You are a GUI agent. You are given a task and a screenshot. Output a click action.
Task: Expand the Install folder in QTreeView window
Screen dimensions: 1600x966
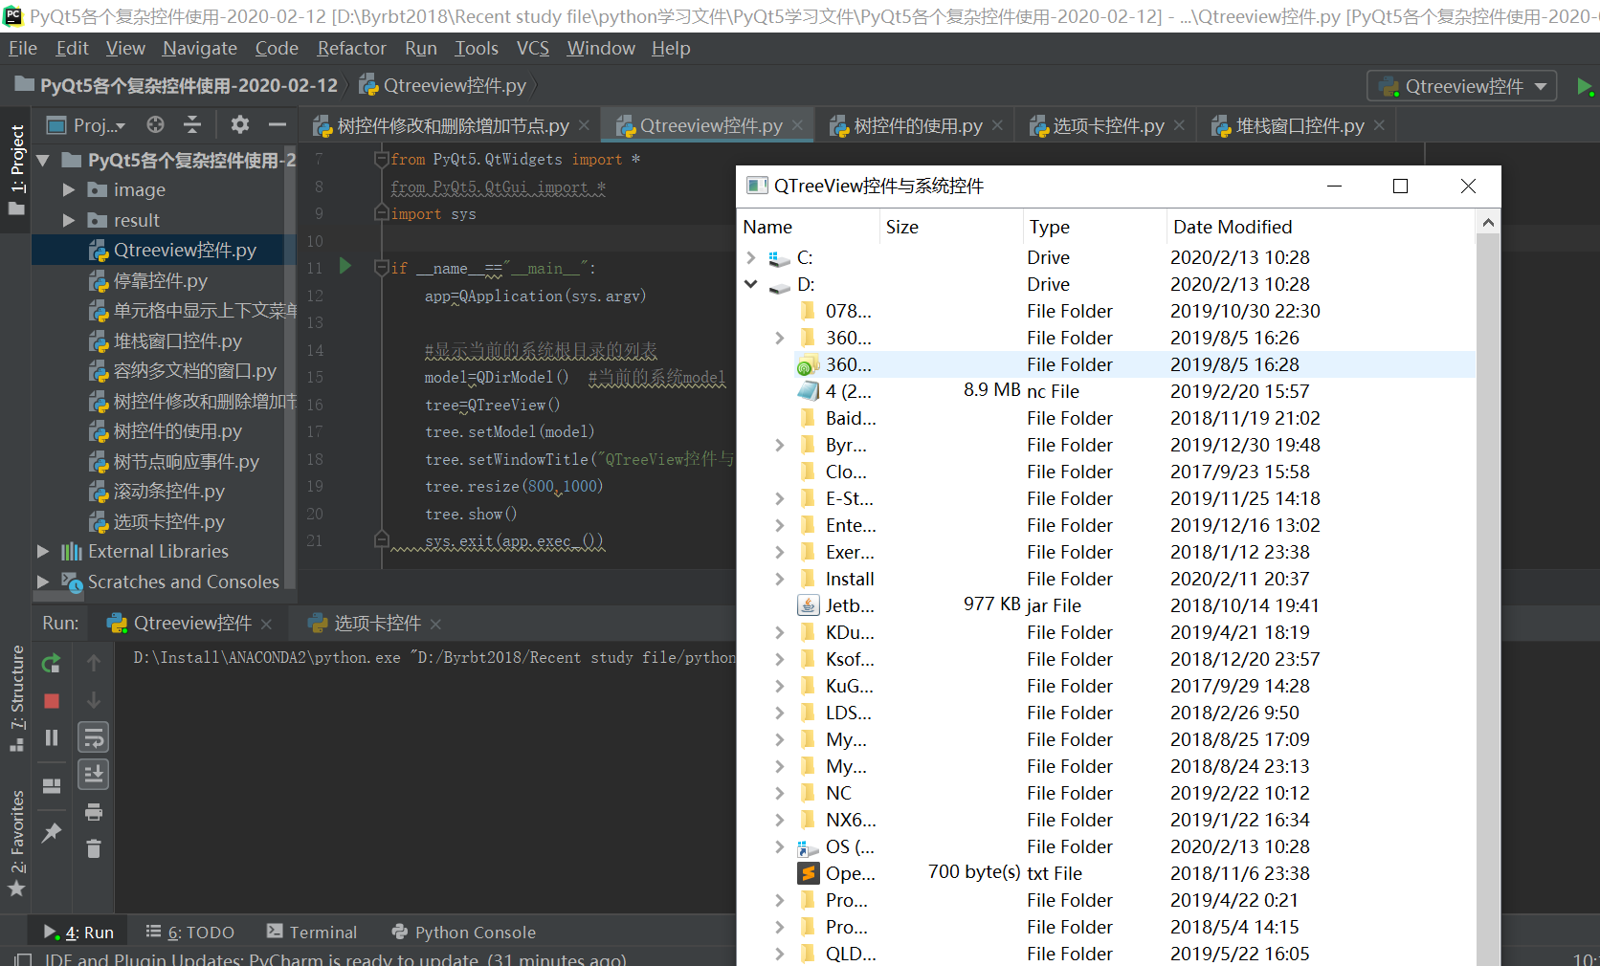pyautogui.click(x=780, y=579)
